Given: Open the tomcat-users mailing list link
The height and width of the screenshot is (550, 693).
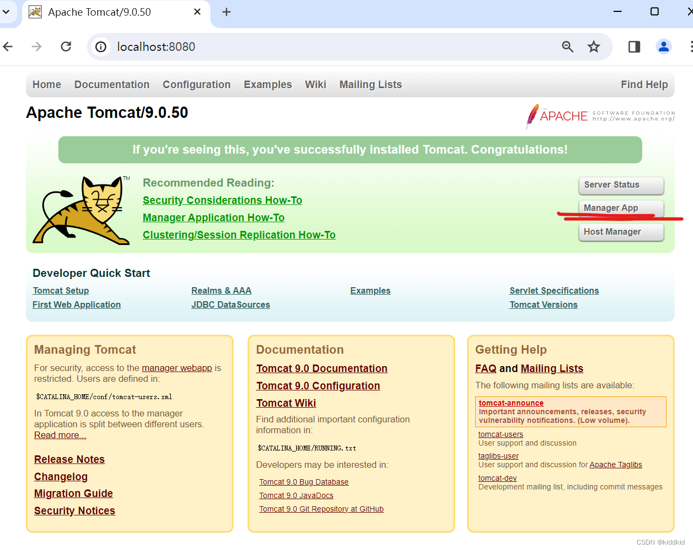Looking at the screenshot, I should coord(501,434).
